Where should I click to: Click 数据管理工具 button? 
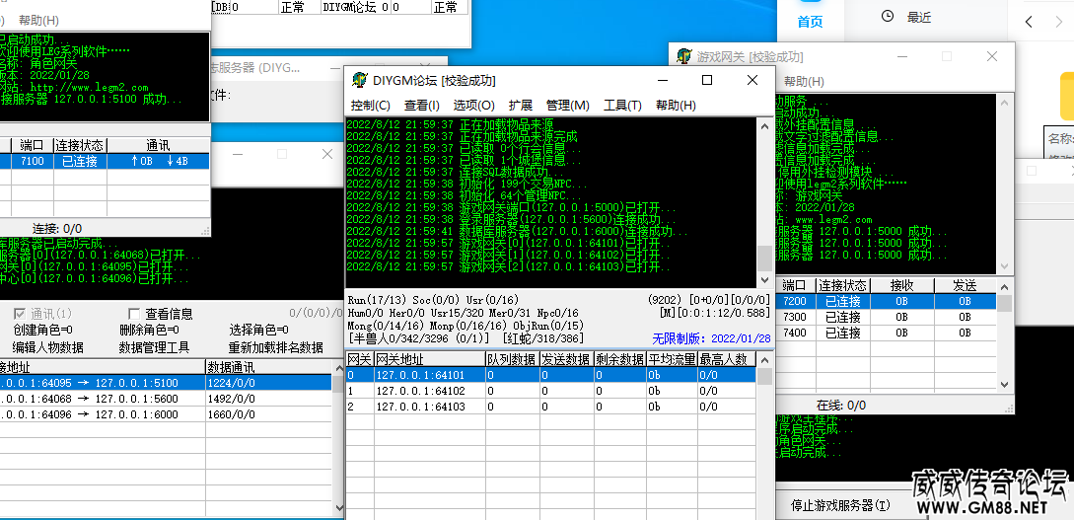coord(154,347)
